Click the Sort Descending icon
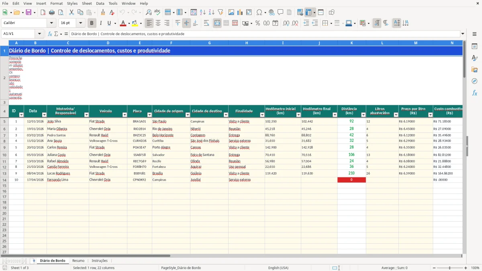Viewport: 482px width, 271px height. pos(212,12)
